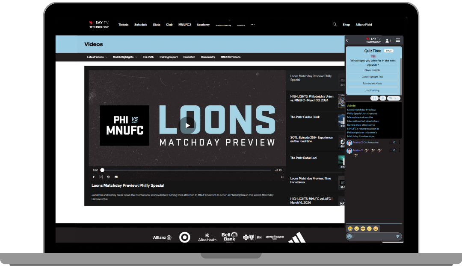Screen dimensions: 462x269
Task: Toggle captions on the video player
Action: coord(116,177)
